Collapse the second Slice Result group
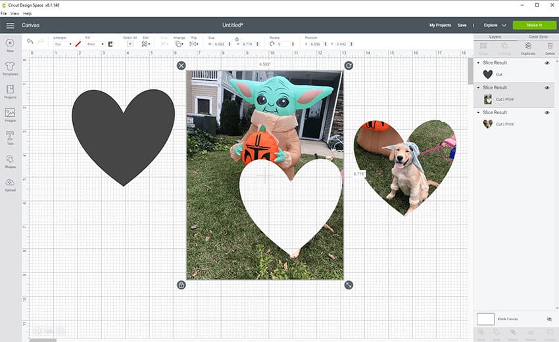 click(x=478, y=87)
